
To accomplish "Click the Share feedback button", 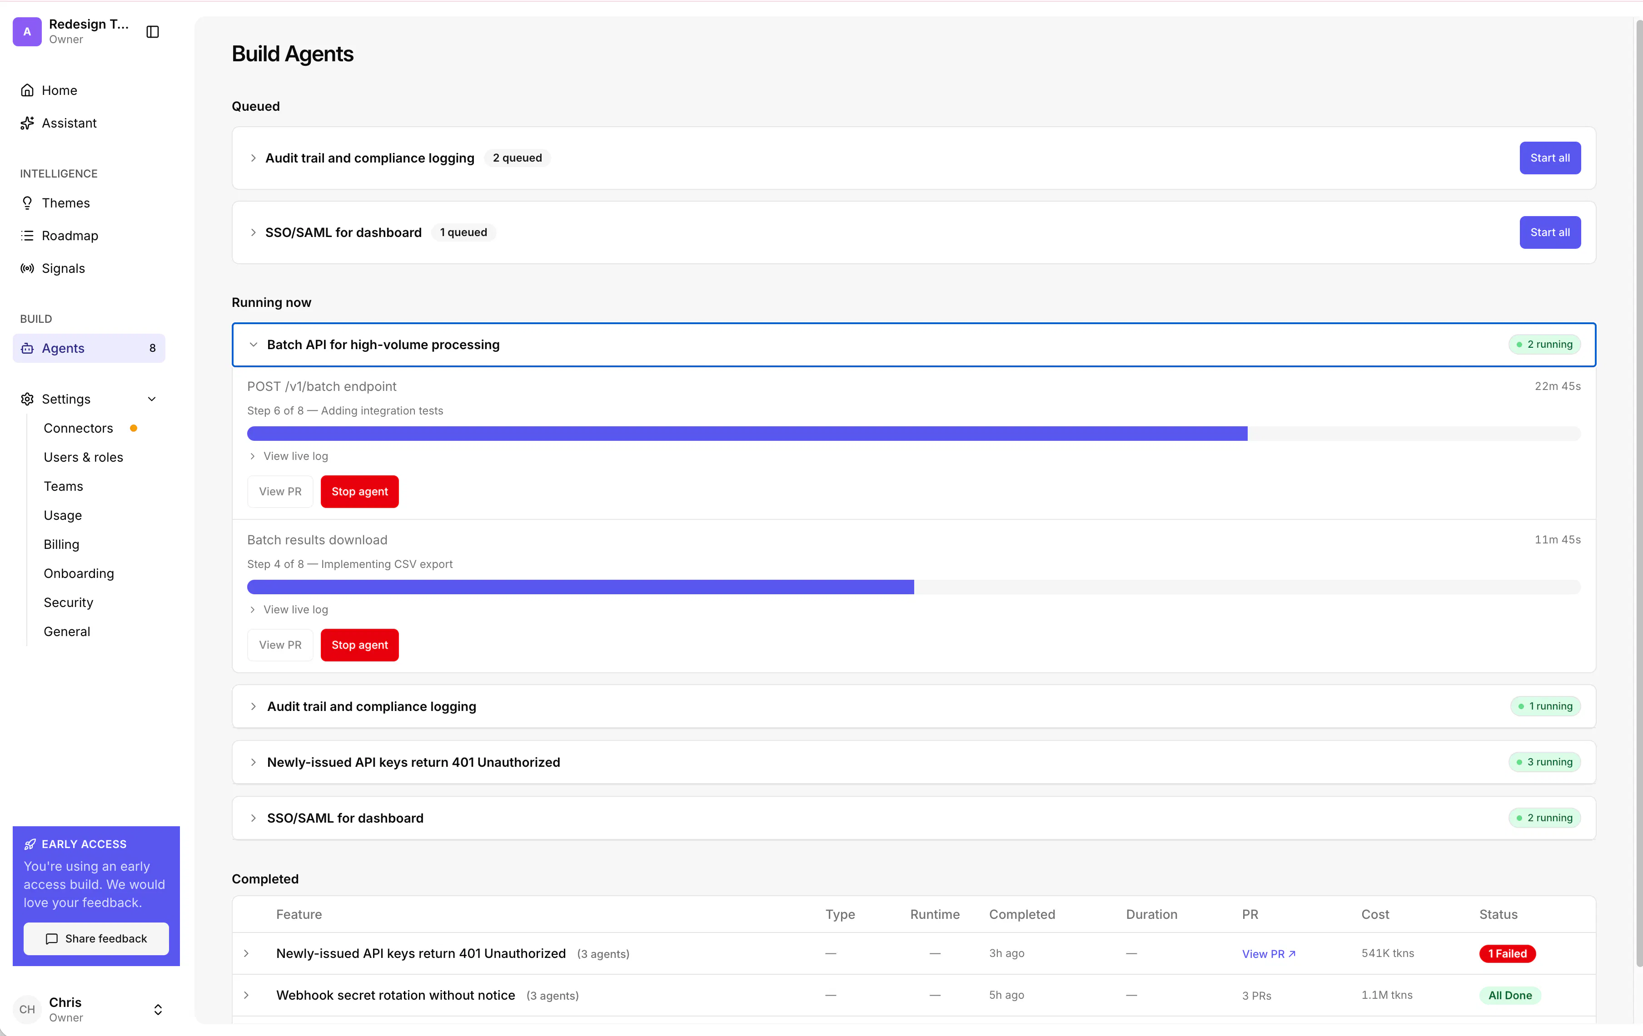I will (96, 938).
